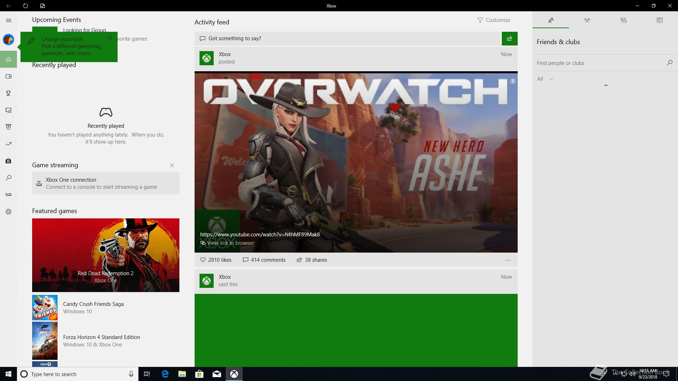Open Trending arrow icon

click(8, 144)
